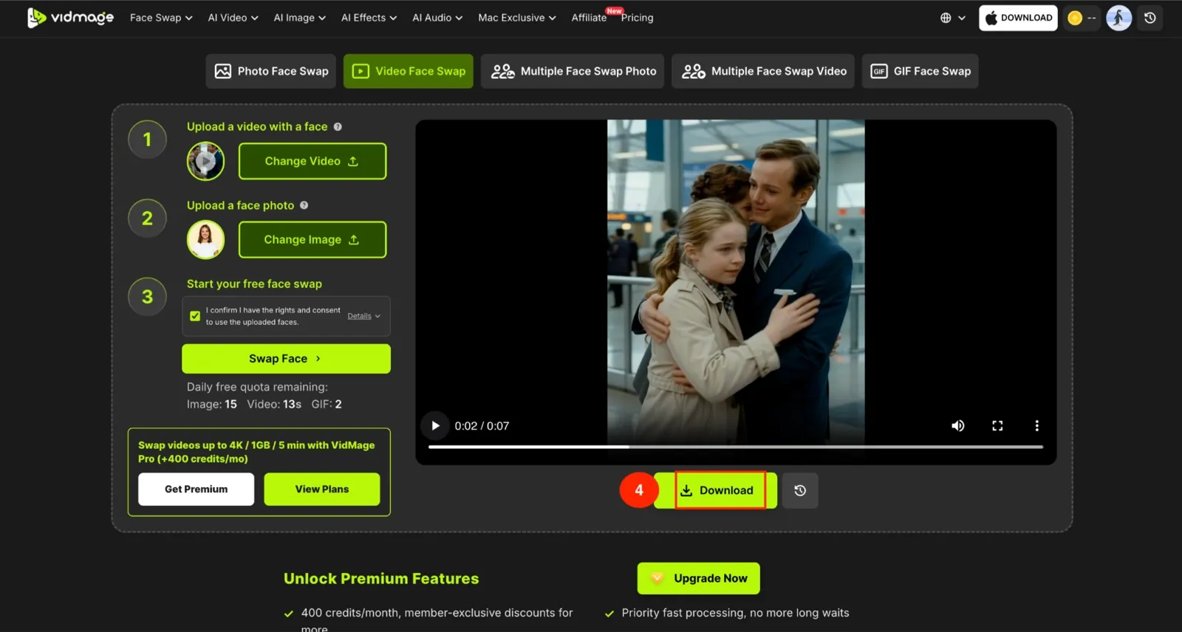Switch to Multiple Face Swap Video tab
Image resolution: width=1182 pixels, height=632 pixels.
point(763,71)
